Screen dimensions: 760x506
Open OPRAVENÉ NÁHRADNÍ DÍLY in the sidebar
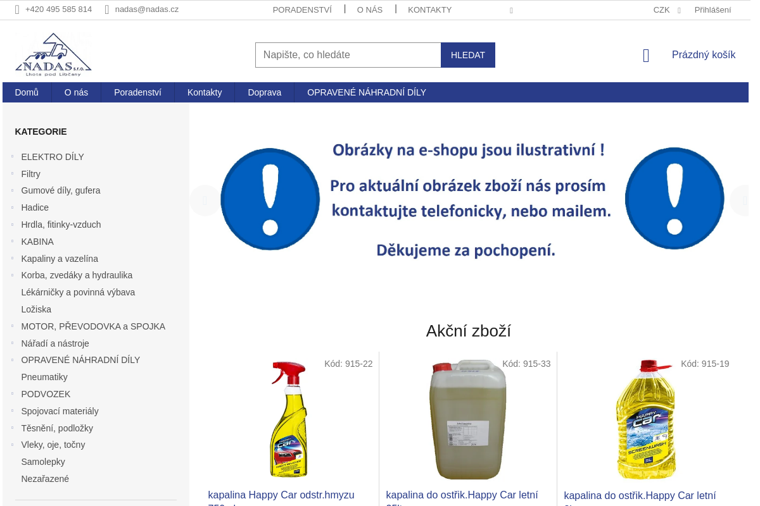point(80,360)
